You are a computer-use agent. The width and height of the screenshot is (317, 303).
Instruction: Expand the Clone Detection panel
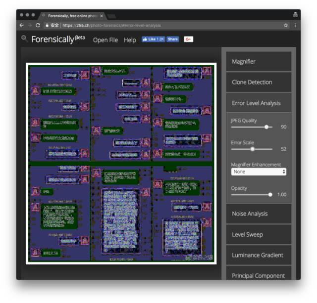(x=259, y=82)
